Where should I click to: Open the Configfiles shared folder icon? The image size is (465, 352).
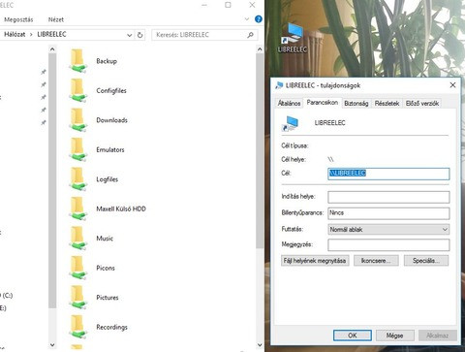point(77,90)
